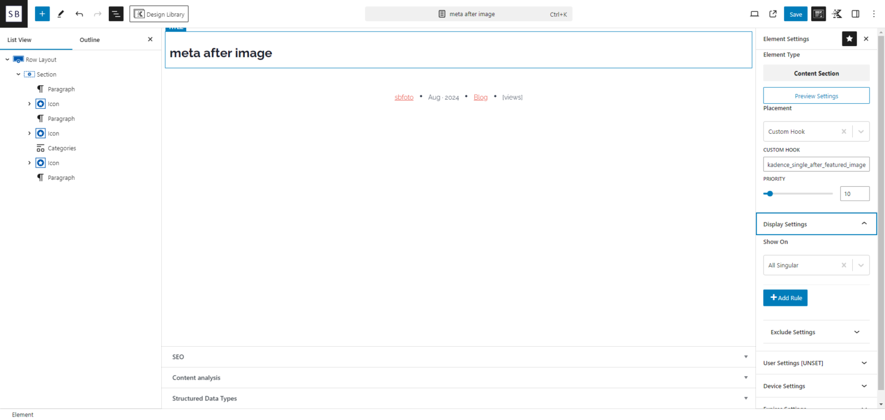Expand User Settings [UNSET] panel
The image size is (885, 420).
pos(816,363)
